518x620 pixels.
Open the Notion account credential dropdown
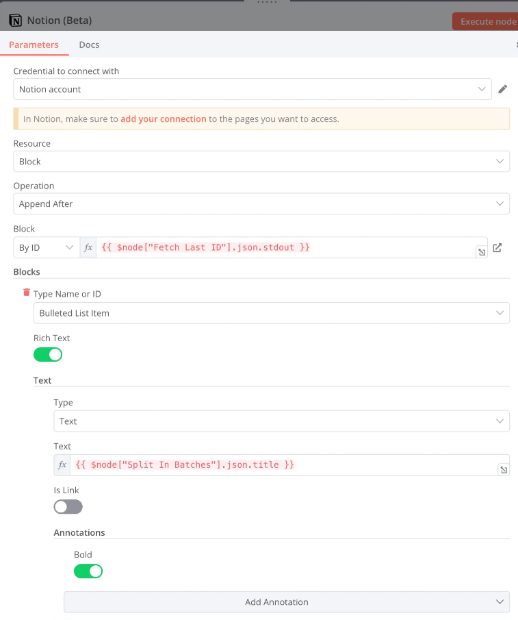252,89
